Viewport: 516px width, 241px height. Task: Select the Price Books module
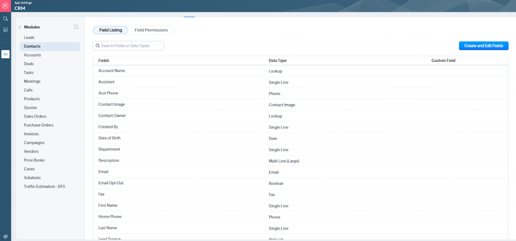(34, 160)
